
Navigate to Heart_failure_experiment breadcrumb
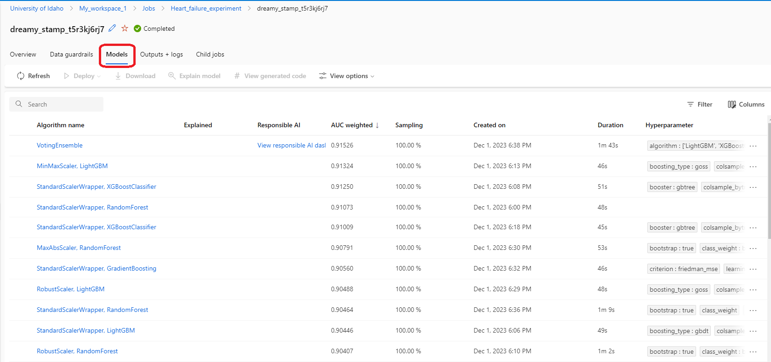[206, 8]
